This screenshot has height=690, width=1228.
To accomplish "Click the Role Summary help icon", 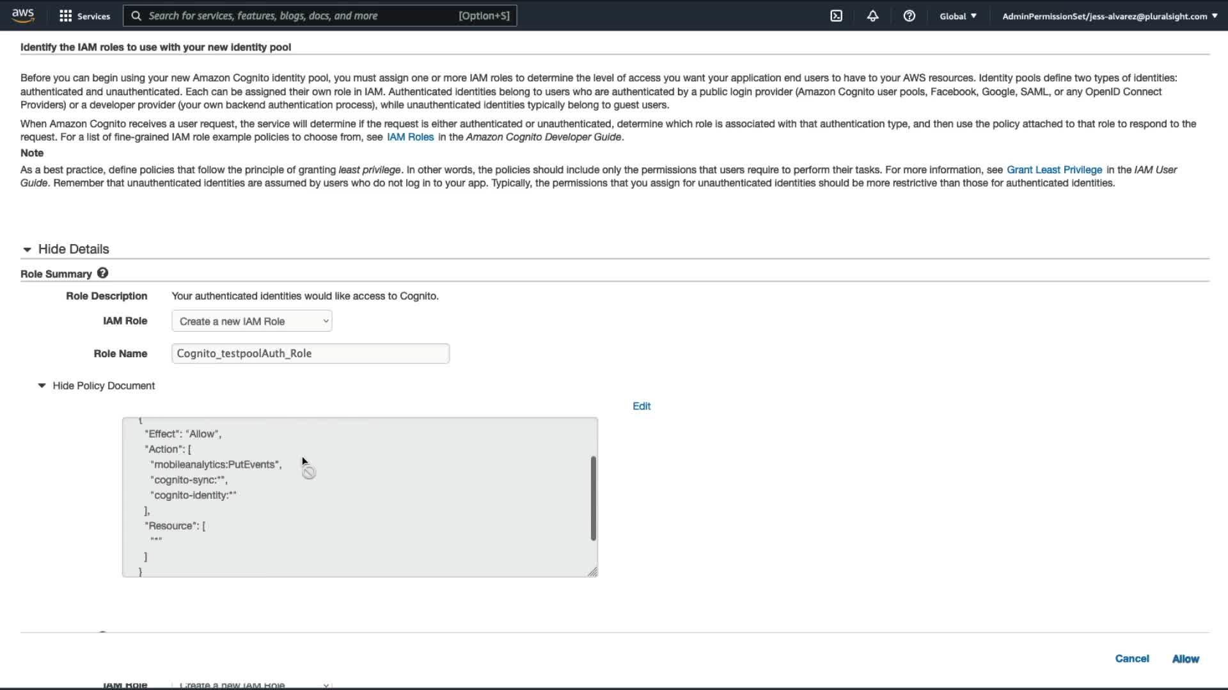I will pyautogui.click(x=102, y=273).
